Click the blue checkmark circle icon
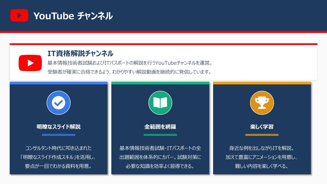327x184 pixels. (x=59, y=103)
